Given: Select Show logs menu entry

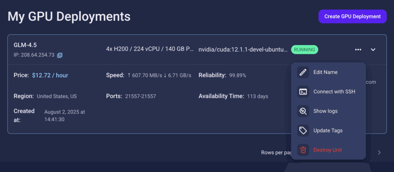Looking at the screenshot, I should 325,111.
